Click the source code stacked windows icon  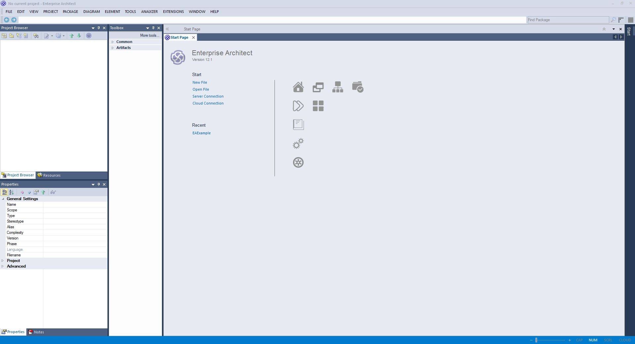point(59,36)
